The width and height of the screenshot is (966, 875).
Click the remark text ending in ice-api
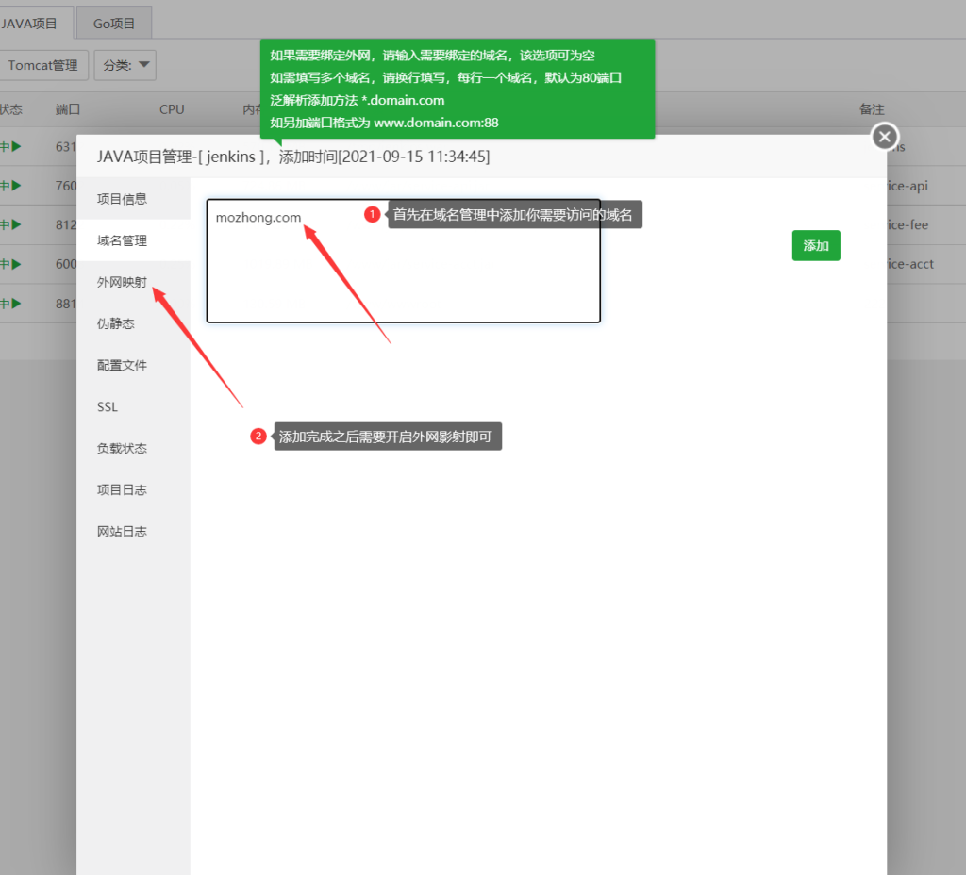908,186
